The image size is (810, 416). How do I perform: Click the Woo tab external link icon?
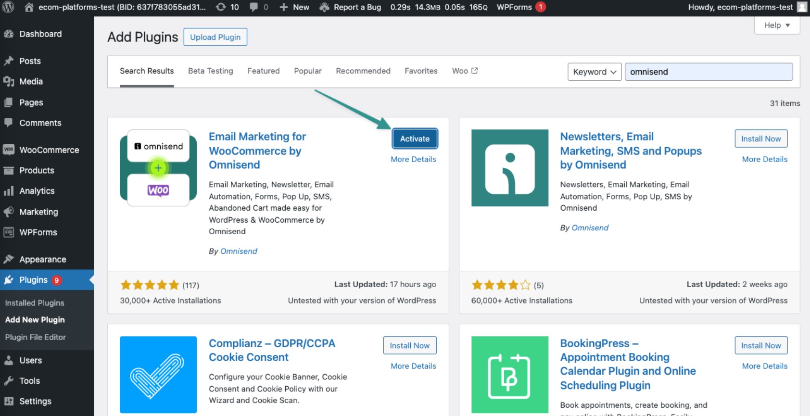475,71
